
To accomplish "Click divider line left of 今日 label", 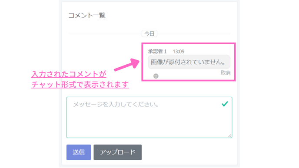I will 105,34.
